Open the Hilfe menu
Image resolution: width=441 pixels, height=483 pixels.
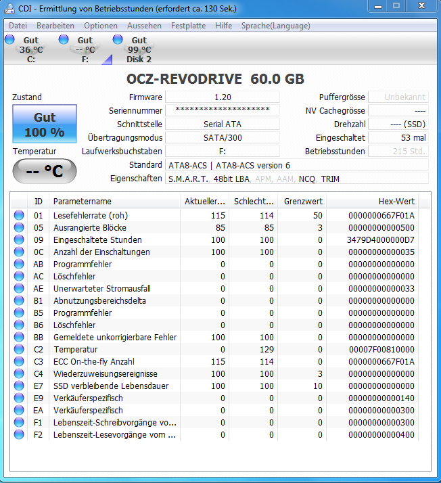click(224, 26)
